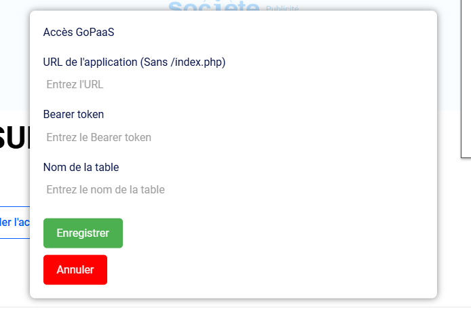The width and height of the screenshot is (471, 323).
Task: Click the 'URL de l'application' label
Action: coord(90,62)
